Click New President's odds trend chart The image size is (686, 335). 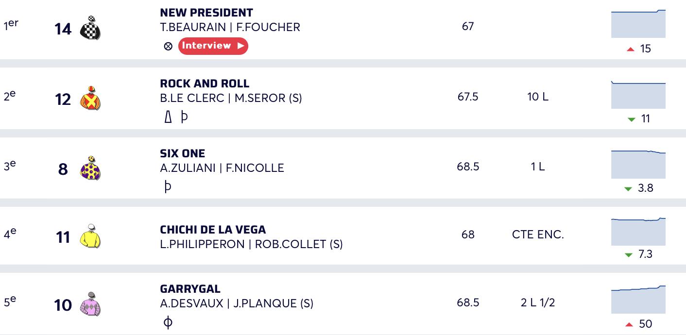coord(638,24)
